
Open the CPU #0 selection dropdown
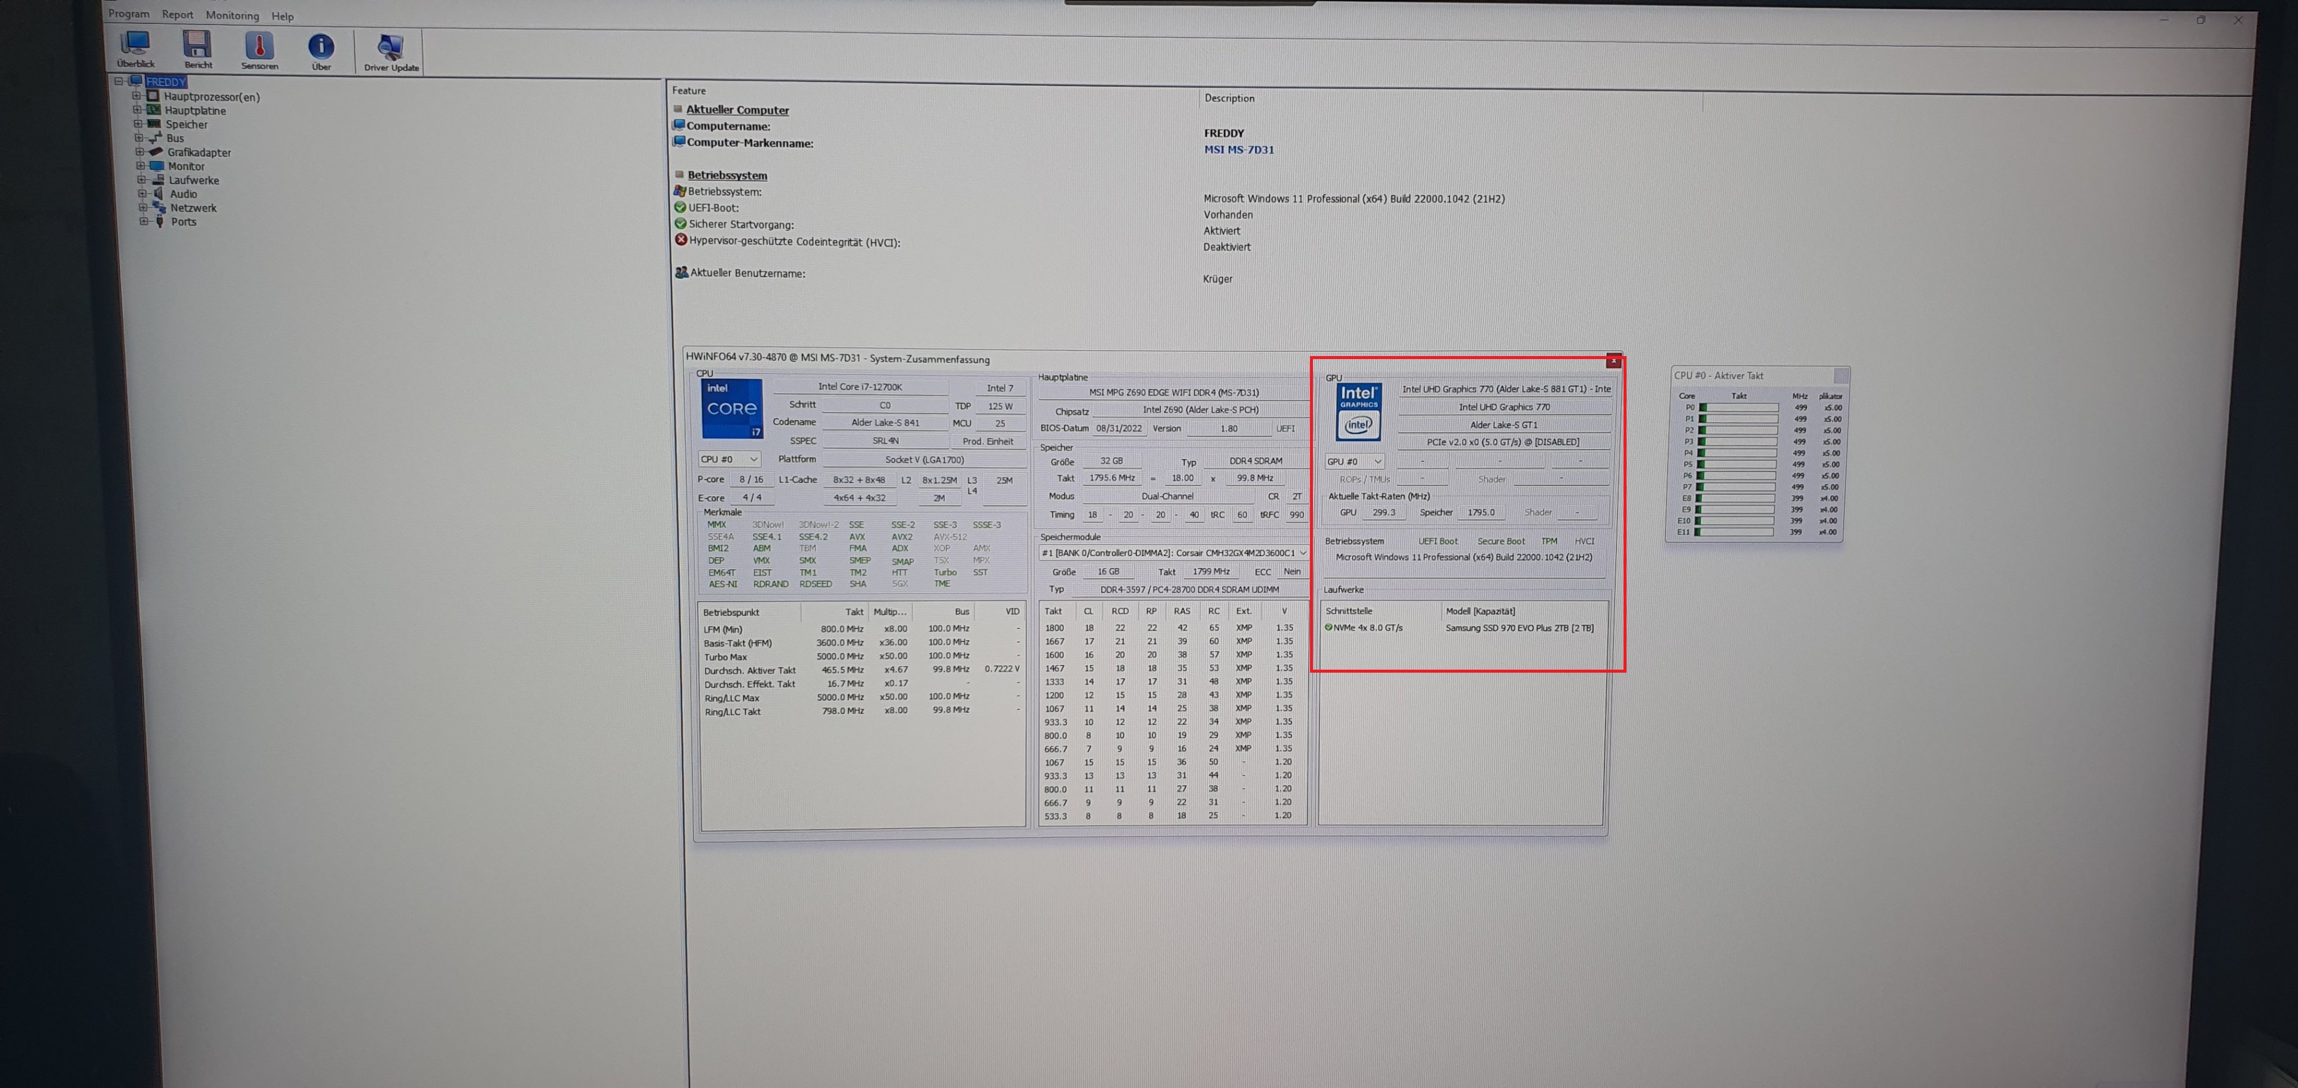[x=729, y=459]
